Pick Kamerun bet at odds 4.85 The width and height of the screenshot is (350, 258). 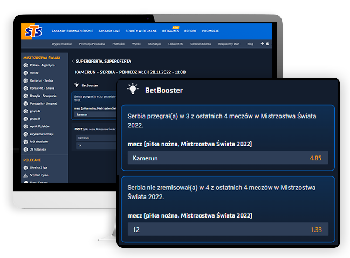(228, 158)
